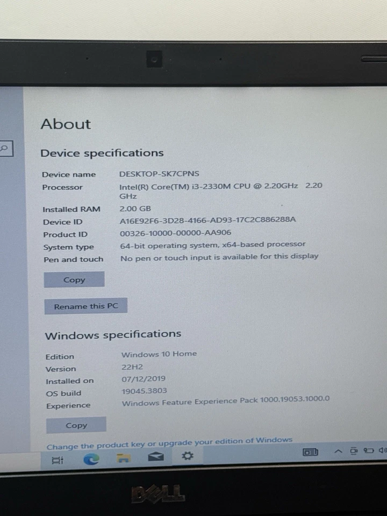
Task: Click the Version label
Action: point(61,369)
